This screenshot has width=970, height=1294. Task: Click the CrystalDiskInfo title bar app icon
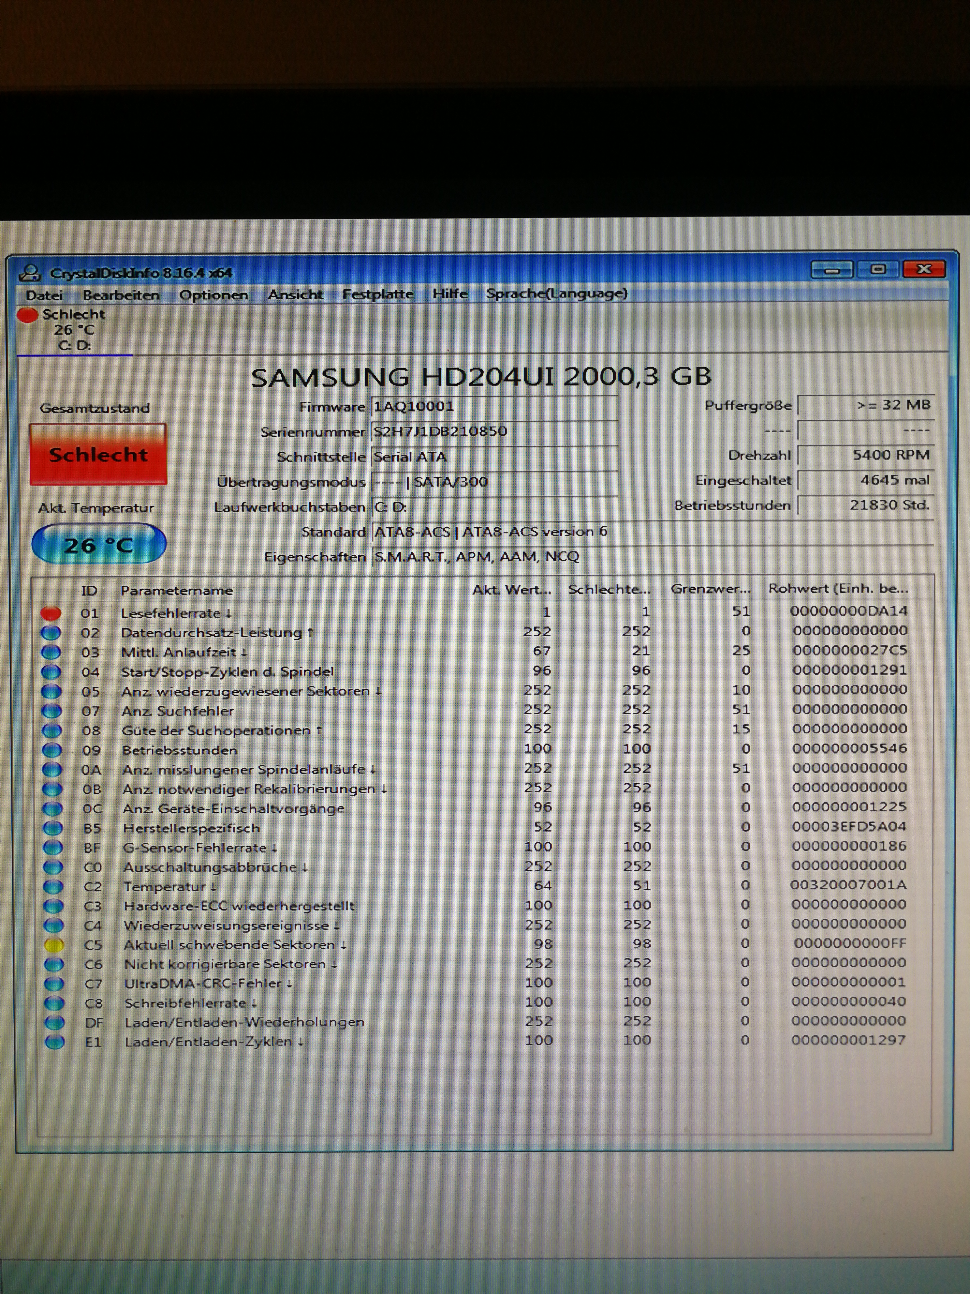click(x=29, y=273)
